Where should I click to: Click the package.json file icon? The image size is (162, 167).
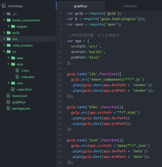8,108
